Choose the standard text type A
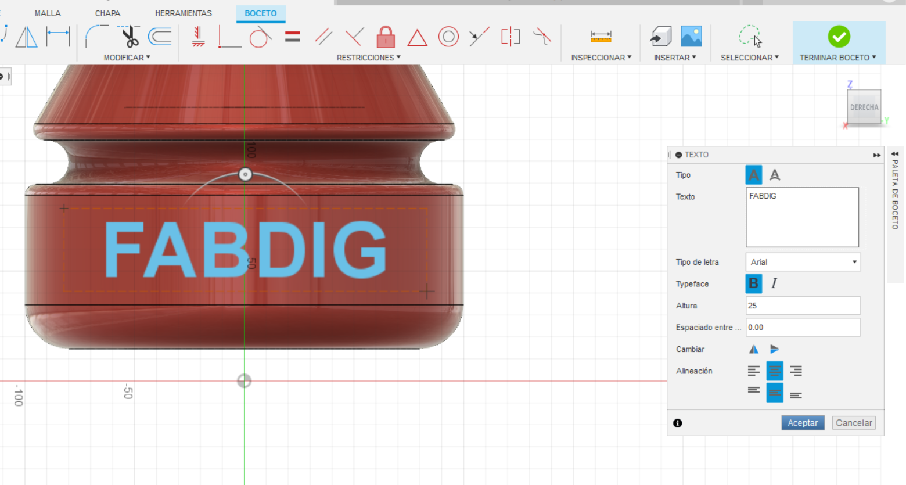The width and height of the screenshot is (906, 485). pos(753,175)
